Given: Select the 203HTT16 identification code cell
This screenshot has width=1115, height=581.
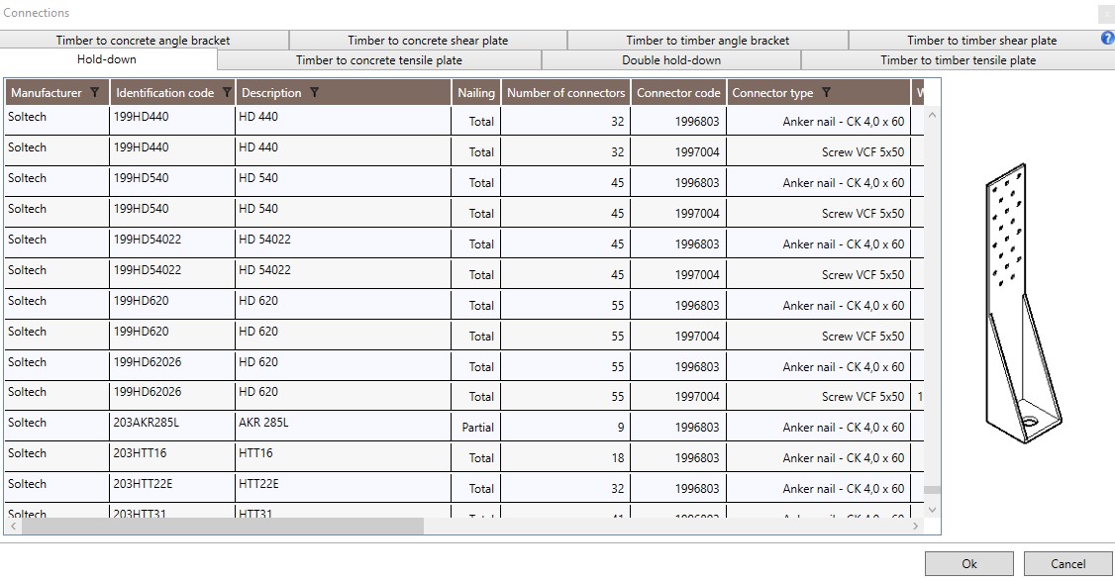Looking at the screenshot, I should coord(173,456).
